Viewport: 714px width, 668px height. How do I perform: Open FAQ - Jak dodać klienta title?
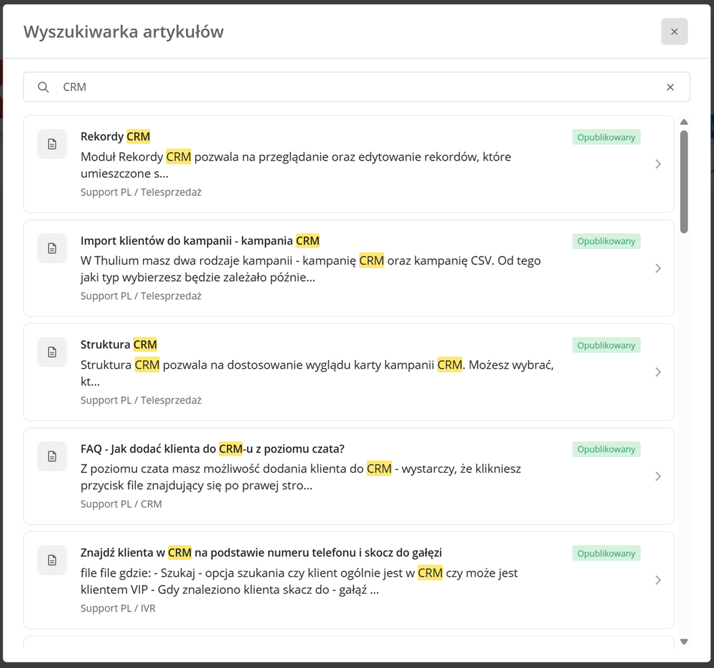coord(212,449)
